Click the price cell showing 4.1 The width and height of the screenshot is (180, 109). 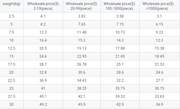pos(43,16)
